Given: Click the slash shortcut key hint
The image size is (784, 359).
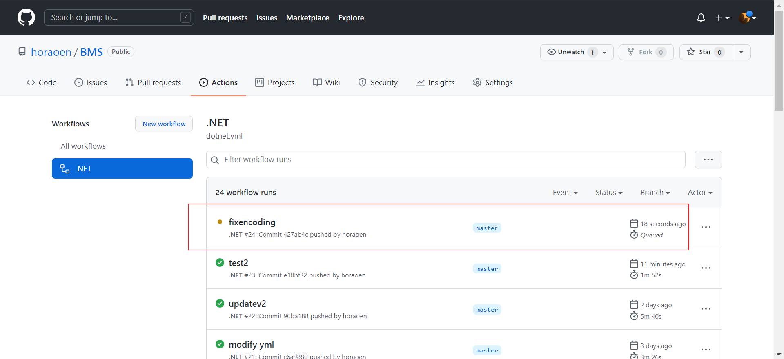Looking at the screenshot, I should [x=185, y=18].
